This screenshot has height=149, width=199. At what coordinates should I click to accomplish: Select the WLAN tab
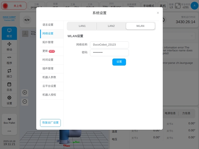pyautogui.click(x=140, y=26)
